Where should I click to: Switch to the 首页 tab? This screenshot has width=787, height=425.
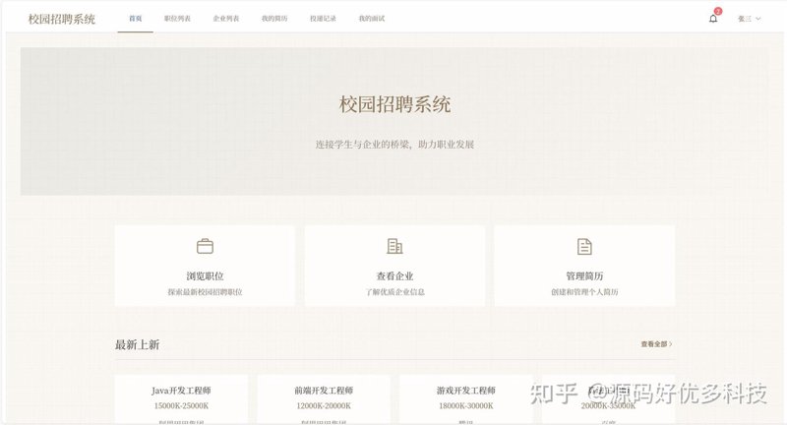click(x=136, y=19)
